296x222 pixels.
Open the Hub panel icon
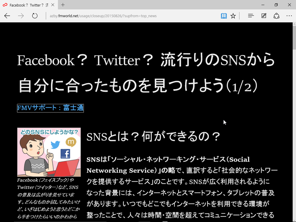click(251, 16)
